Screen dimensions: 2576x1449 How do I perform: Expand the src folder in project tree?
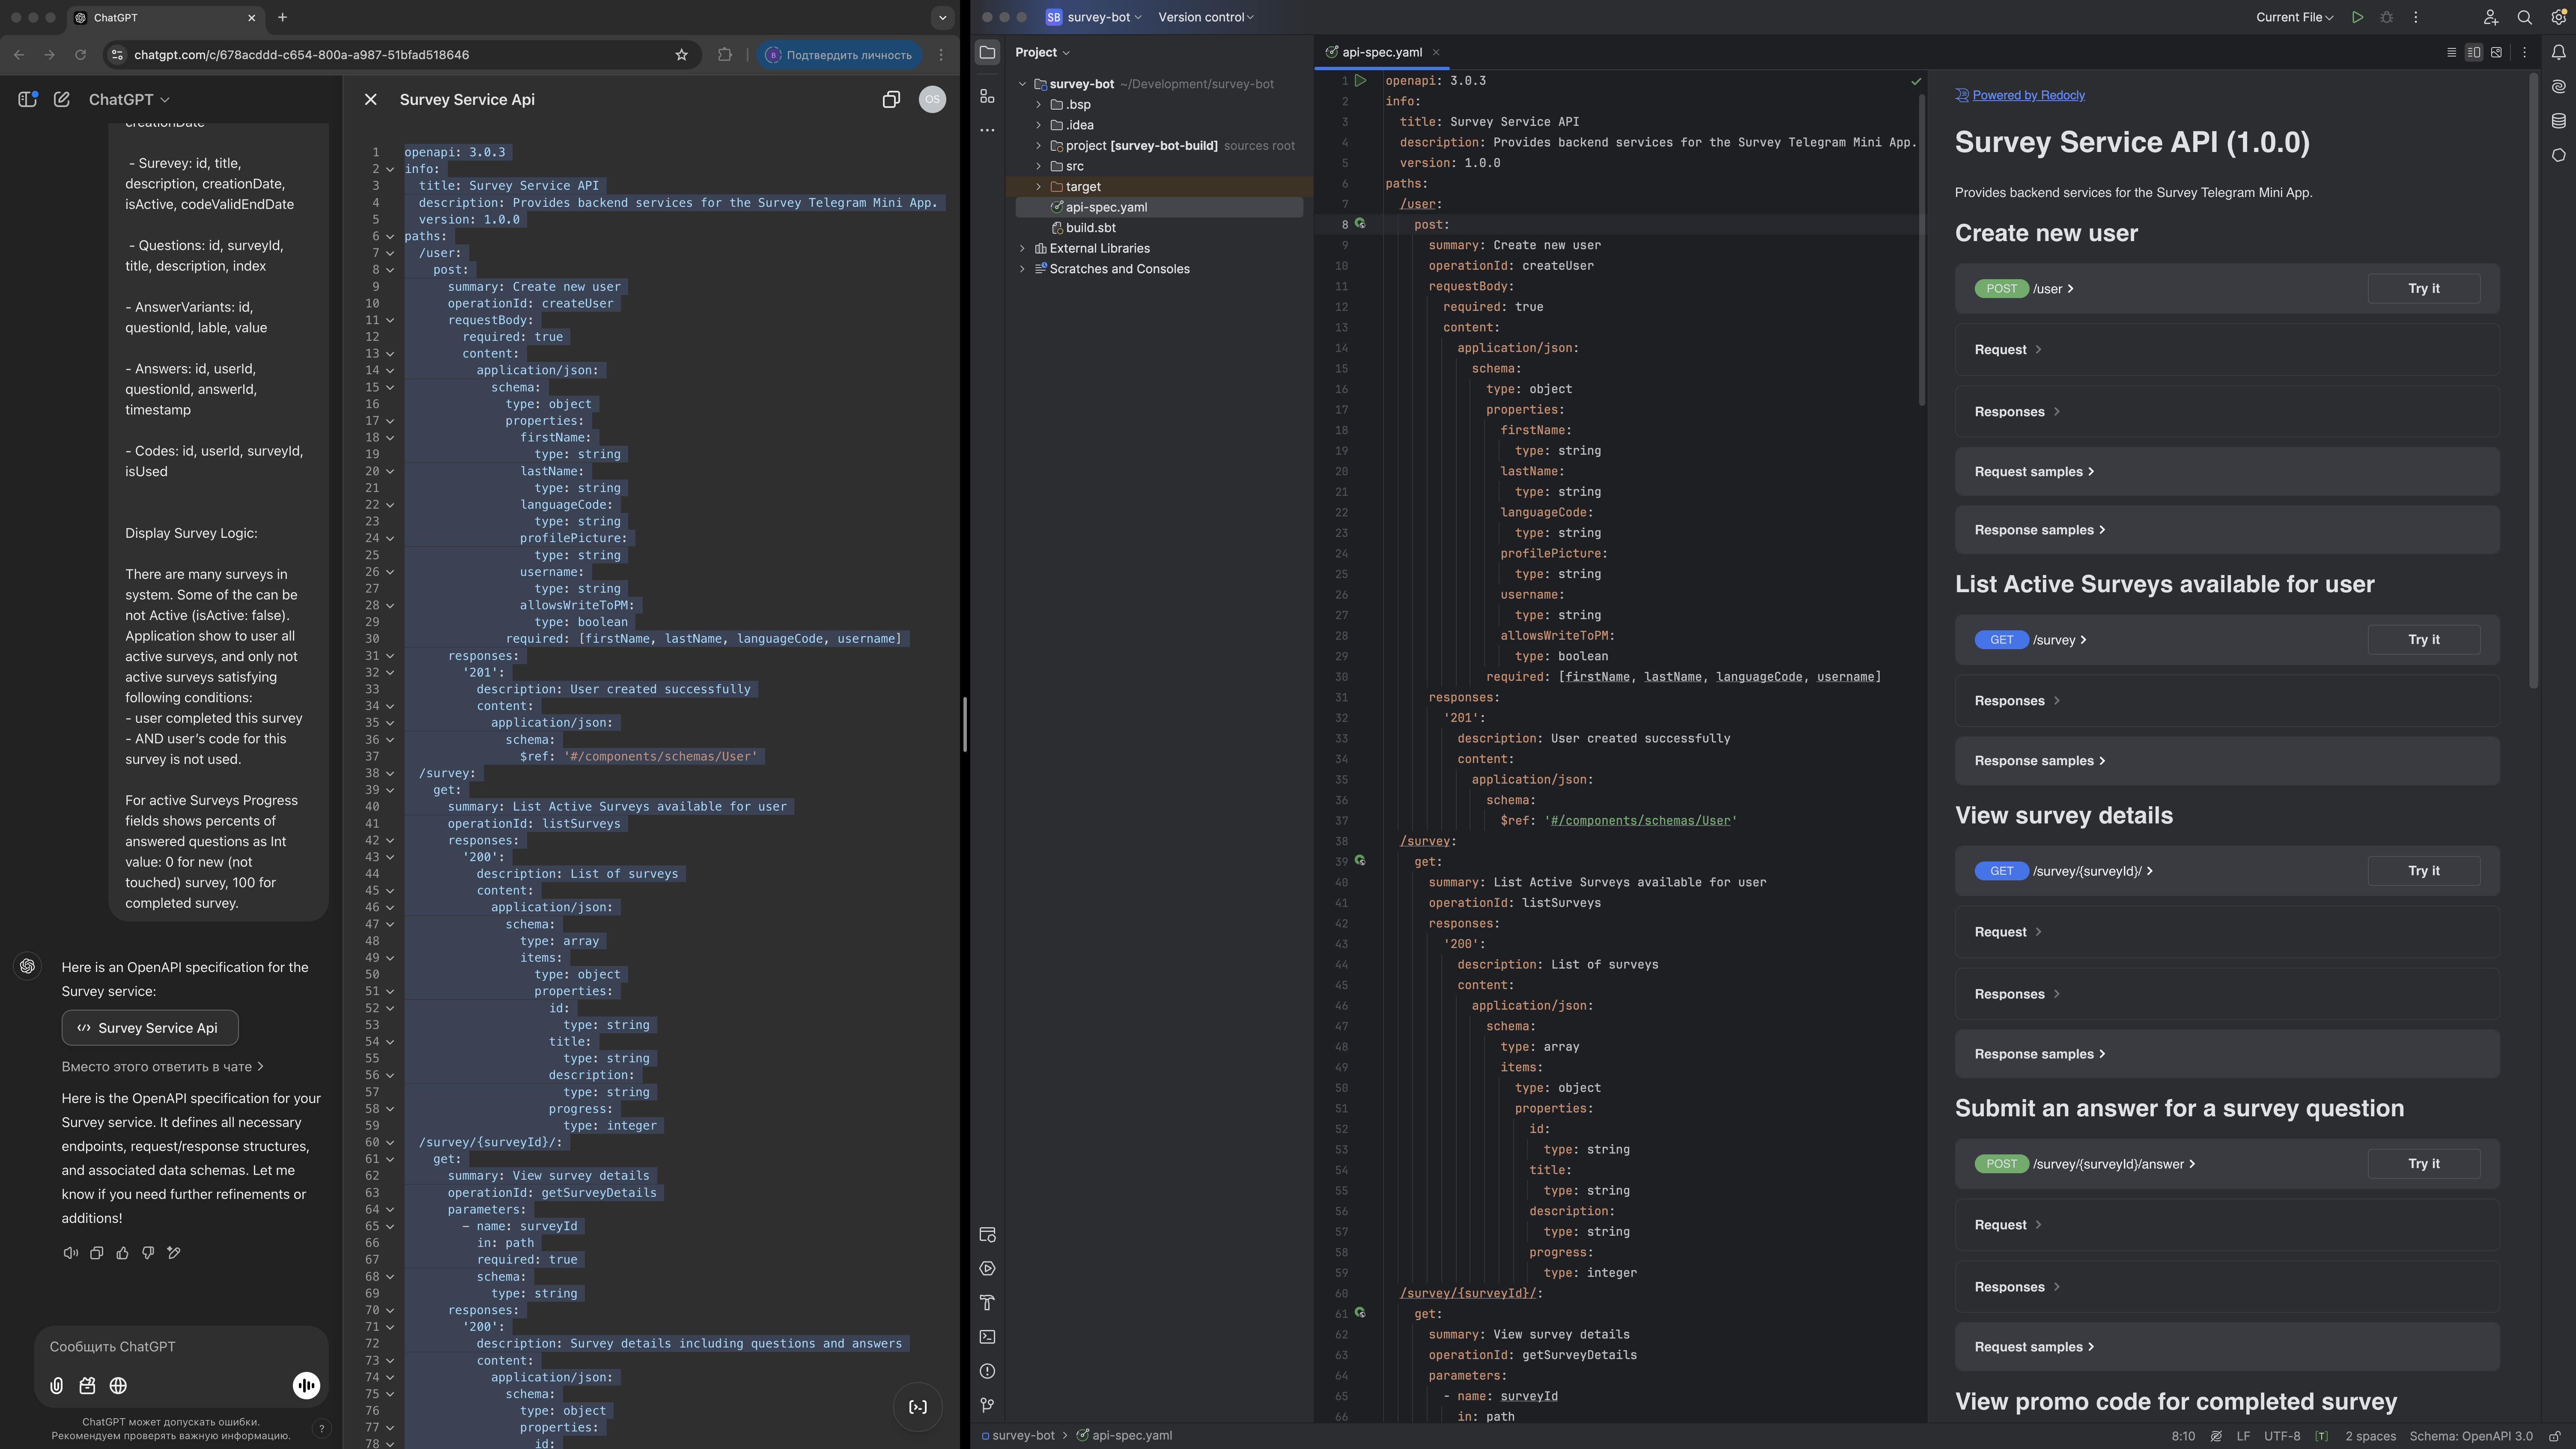click(1038, 166)
